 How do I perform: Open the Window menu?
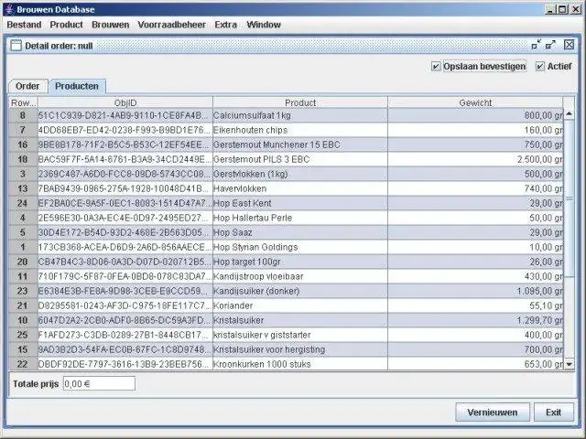pyautogui.click(x=264, y=25)
